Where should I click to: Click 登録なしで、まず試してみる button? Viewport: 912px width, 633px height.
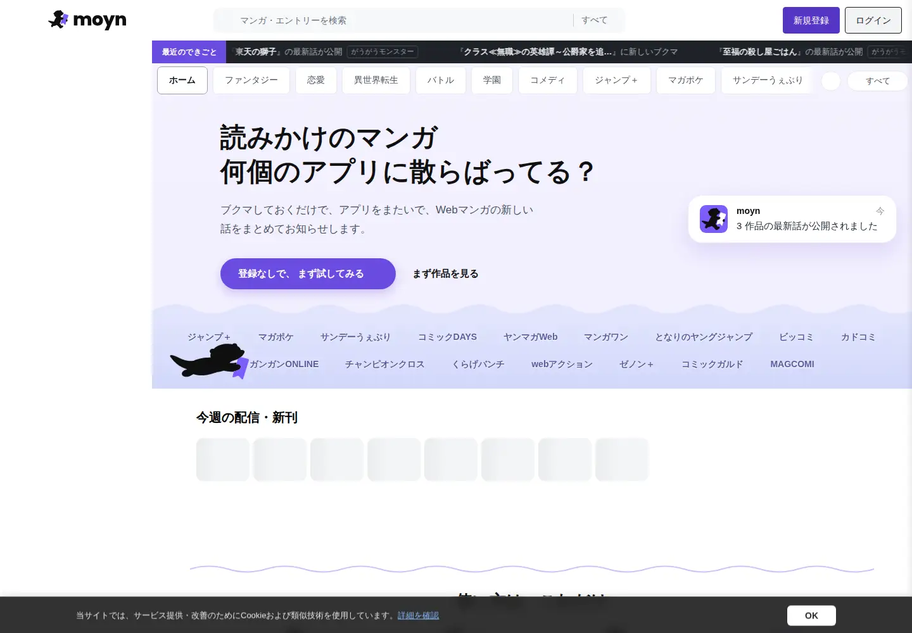point(308,273)
